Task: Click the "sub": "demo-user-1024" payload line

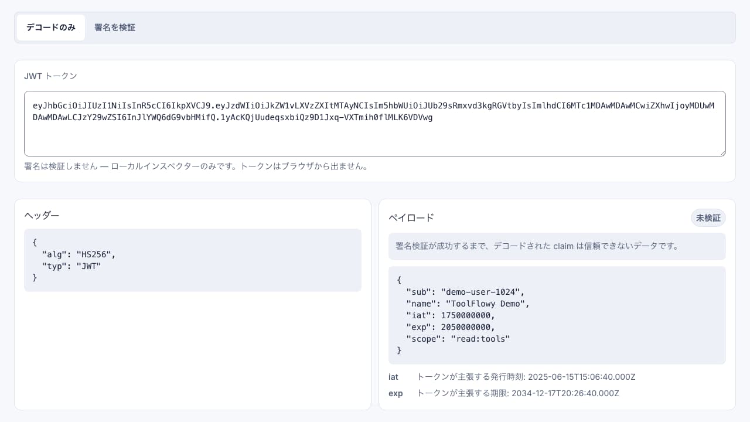Action: (x=465, y=292)
